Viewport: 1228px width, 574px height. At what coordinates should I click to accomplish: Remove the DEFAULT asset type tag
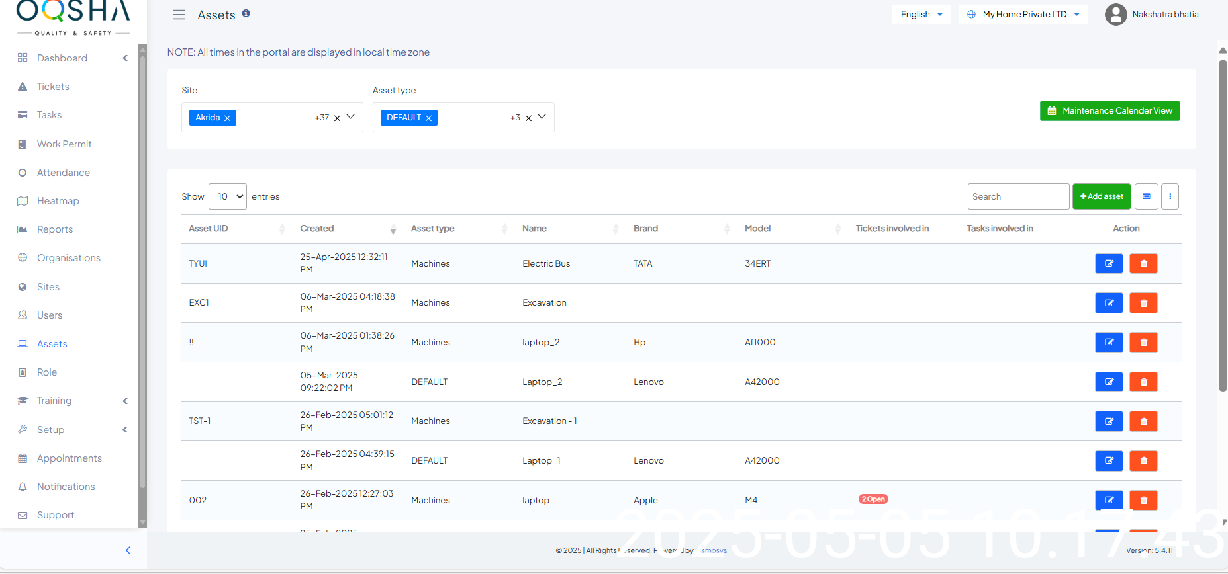(428, 118)
